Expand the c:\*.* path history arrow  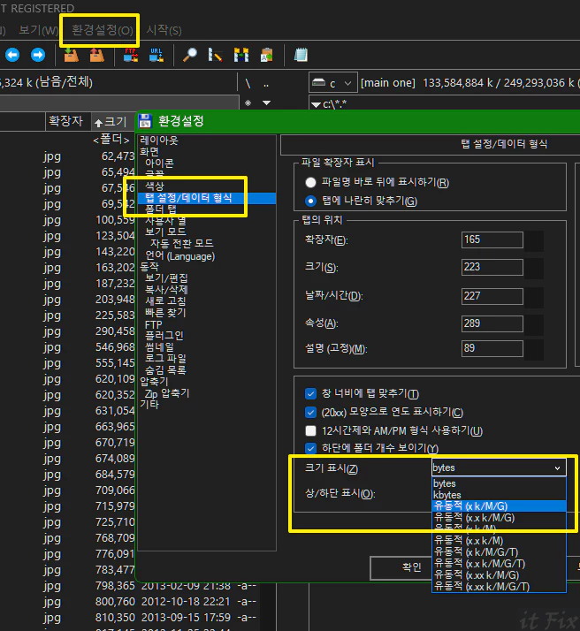point(316,104)
